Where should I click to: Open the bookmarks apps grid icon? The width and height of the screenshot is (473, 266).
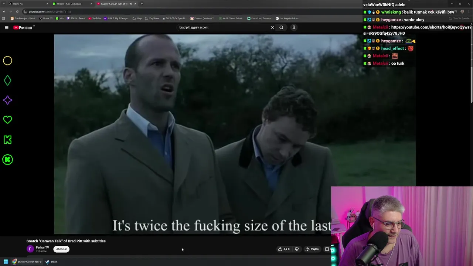pyautogui.click(x=4, y=18)
